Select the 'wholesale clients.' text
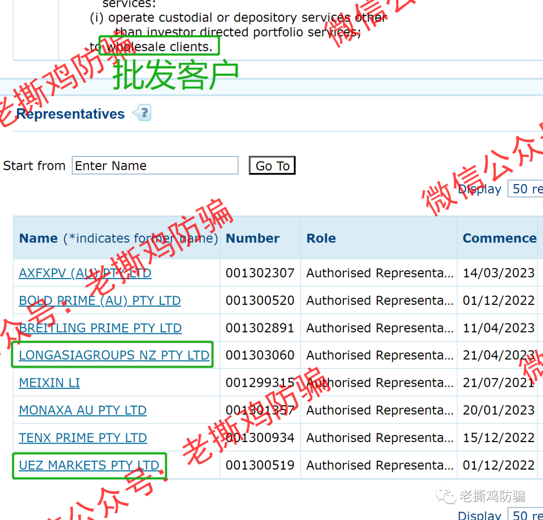The image size is (543, 520). [x=159, y=46]
